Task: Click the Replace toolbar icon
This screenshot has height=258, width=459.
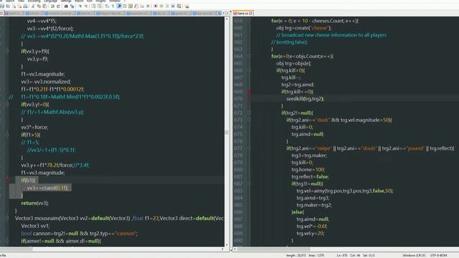Action: (x=72, y=6)
